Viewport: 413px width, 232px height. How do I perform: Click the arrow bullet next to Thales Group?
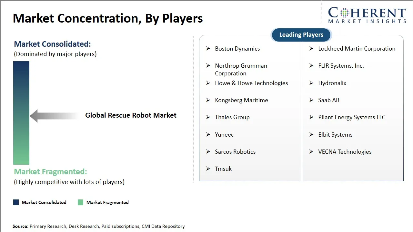pyautogui.click(x=208, y=117)
